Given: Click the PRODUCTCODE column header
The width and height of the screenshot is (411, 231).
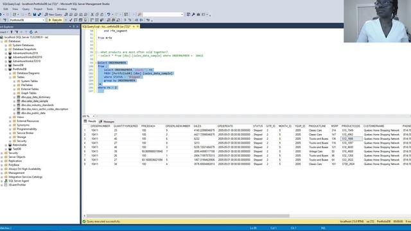Looking at the screenshot, I should (351, 126).
